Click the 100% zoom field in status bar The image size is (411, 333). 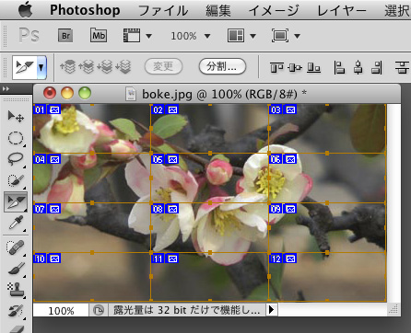(x=61, y=311)
